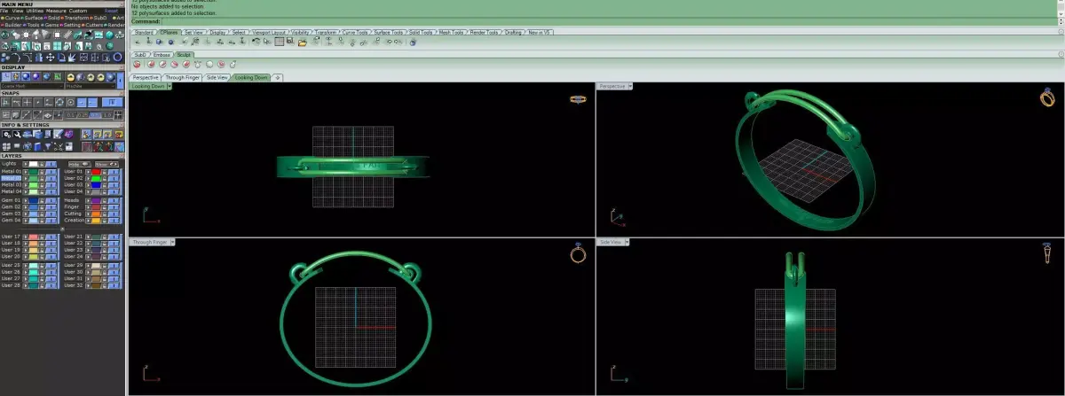Screen dimensions: 1065x396
Task: Toggle lock on Heads layer
Action: tap(104, 201)
